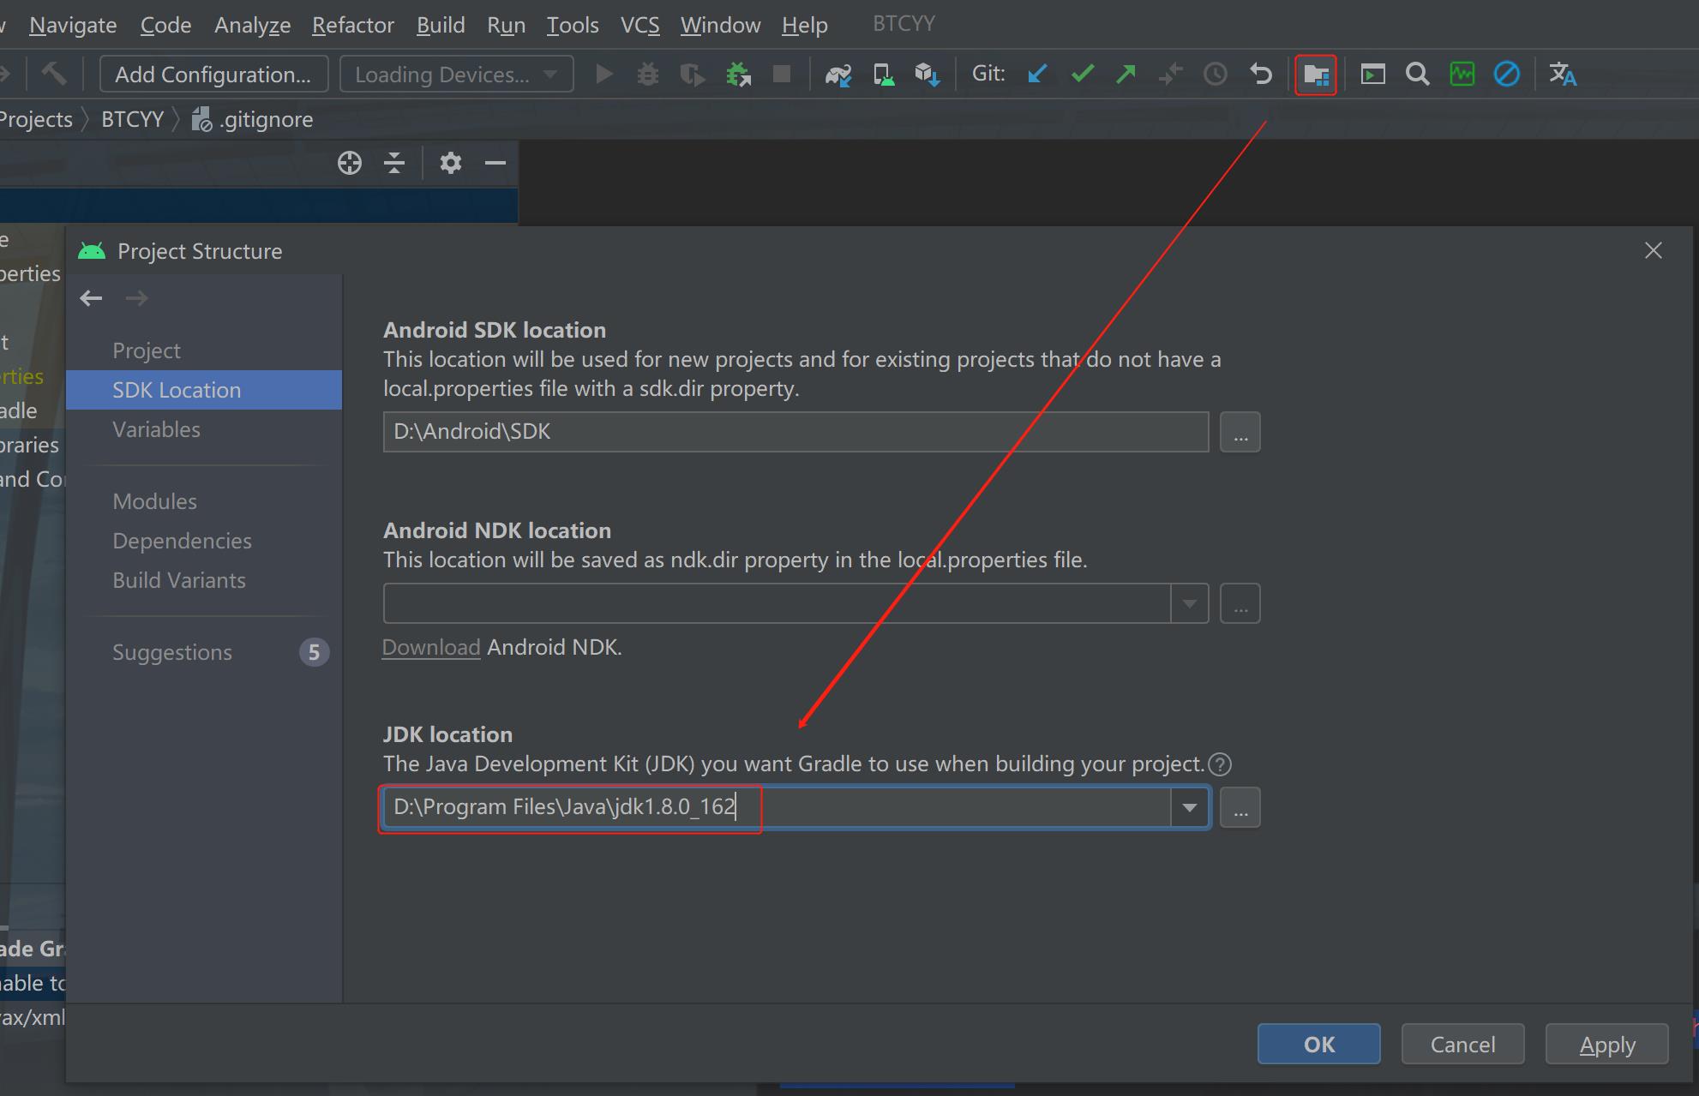Click the Variables item in left panel
Viewport: 1699px width, 1096px height.
point(156,428)
